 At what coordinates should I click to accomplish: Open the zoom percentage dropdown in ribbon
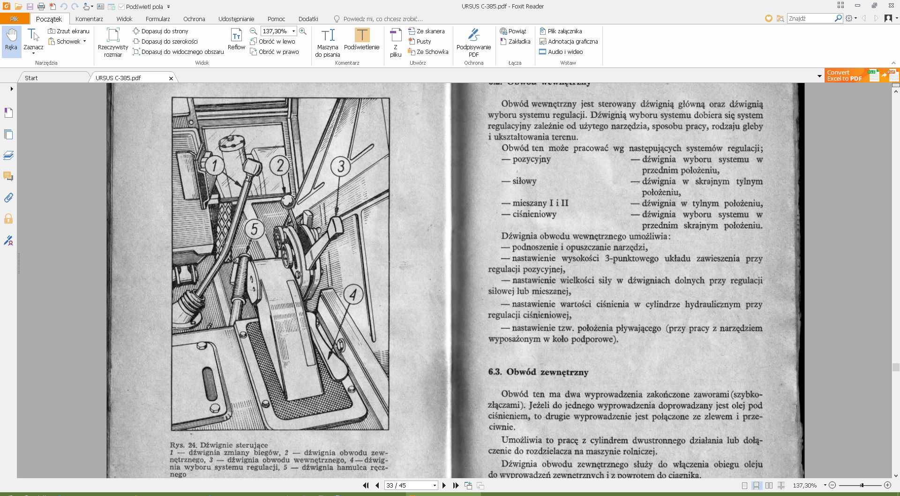pyautogui.click(x=294, y=31)
